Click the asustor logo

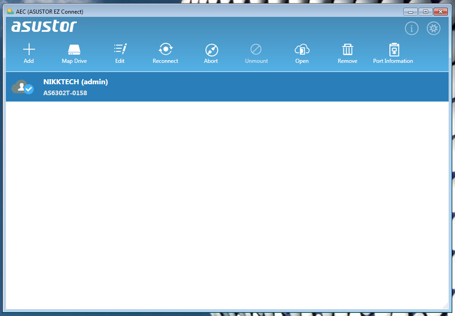pos(44,26)
